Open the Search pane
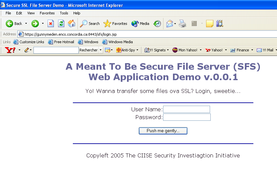 pyautogui.click(x=90, y=24)
